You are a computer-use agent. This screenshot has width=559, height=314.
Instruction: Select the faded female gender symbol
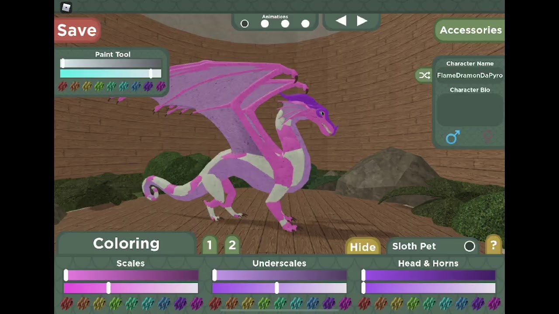(x=487, y=138)
